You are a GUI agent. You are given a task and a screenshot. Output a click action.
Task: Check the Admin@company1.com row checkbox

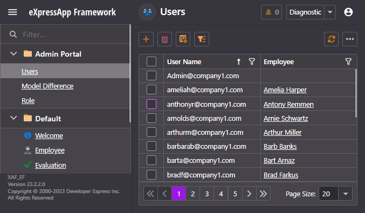(151, 75)
